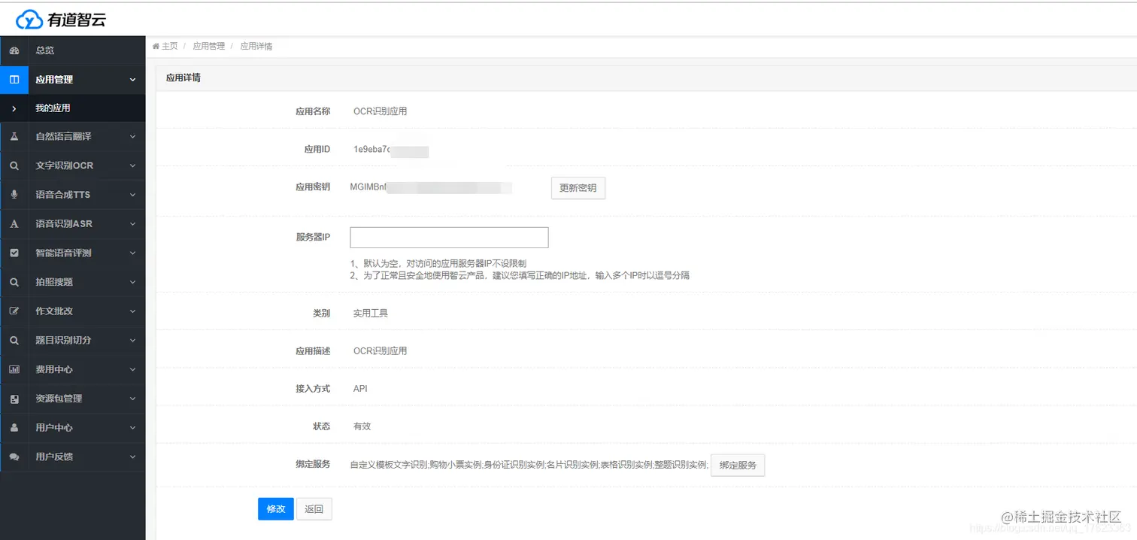Collapse the 应用管理 menu chevron
The height and width of the screenshot is (540, 1137).
click(132, 80)
